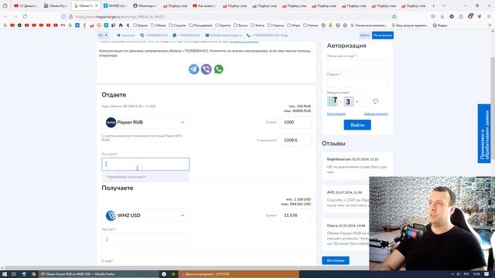Open side tab Принимаем и обрабатываем заявки
The height and width of the screenshot is (278, 495).
coord(484,134)
